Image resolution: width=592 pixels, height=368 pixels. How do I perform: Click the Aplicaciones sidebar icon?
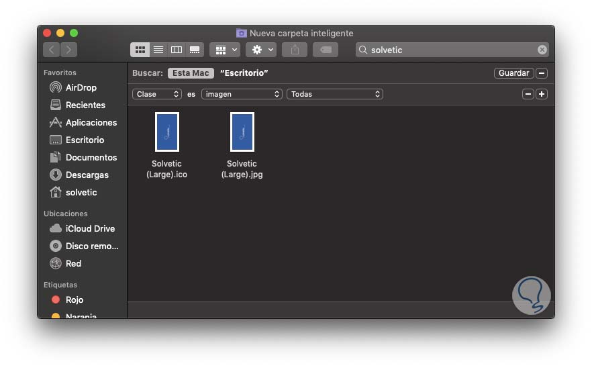tap(56, 122)
